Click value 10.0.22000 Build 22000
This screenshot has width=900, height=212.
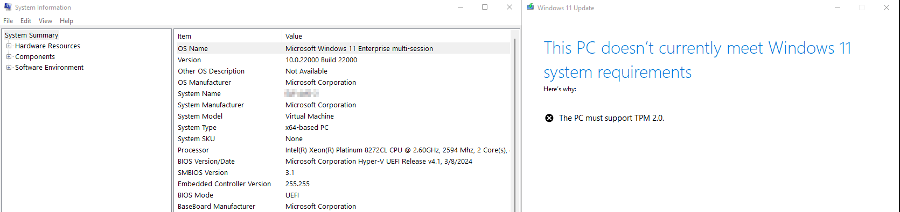point(321,60)
